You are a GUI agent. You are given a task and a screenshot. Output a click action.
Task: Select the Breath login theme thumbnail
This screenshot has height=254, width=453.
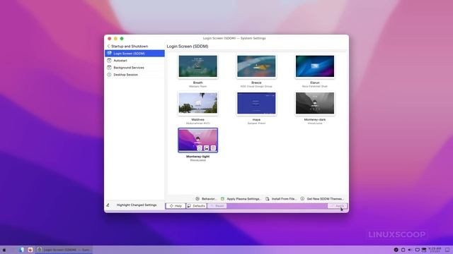(198, 66)
